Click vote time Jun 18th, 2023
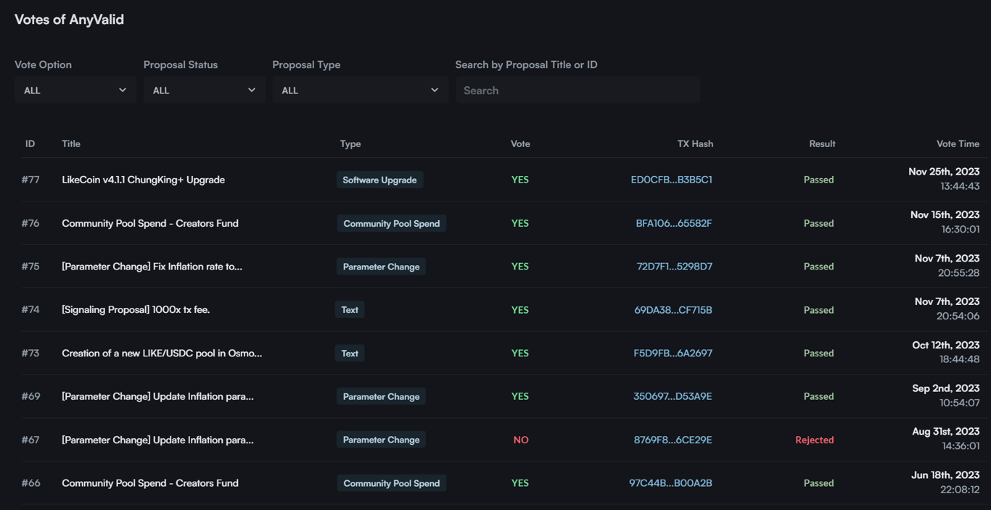Screen dimensions: 991x510 946,475
